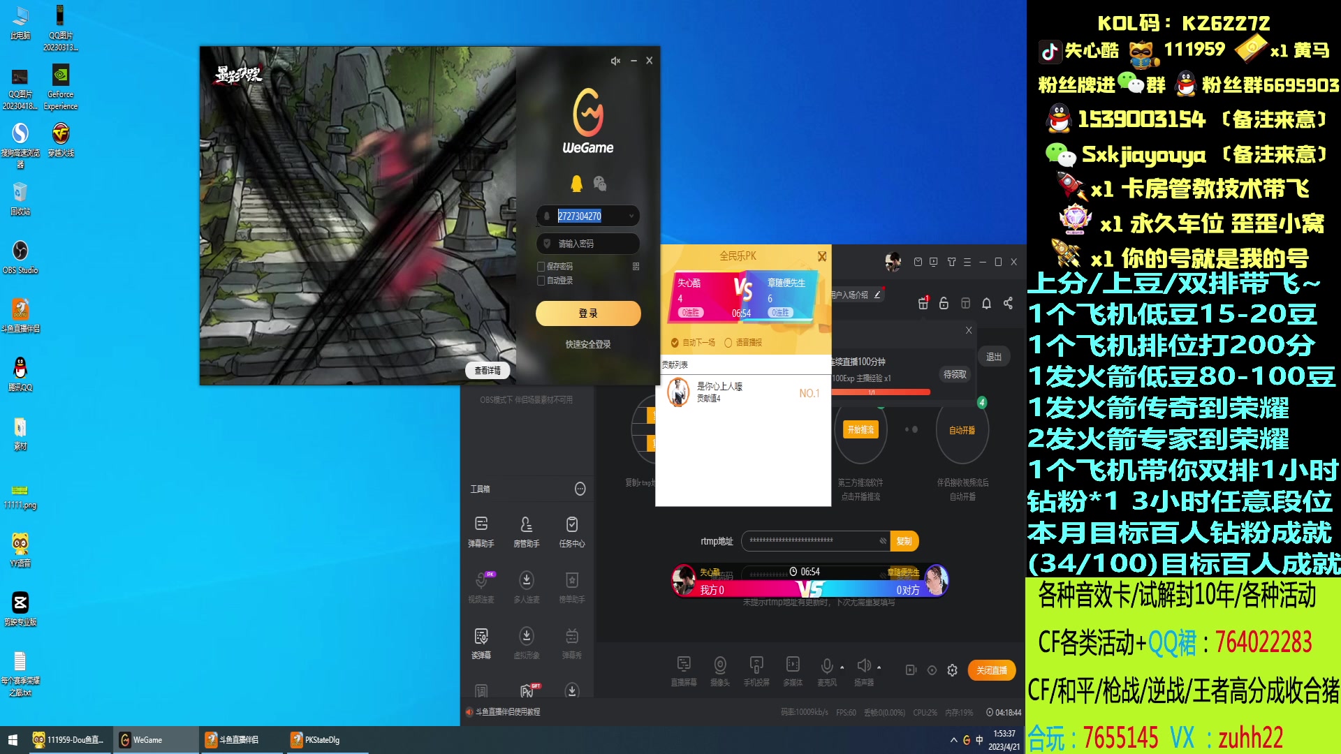Add 摄像头 camera source
This screenshot has height=754, width=1341.
pos(720,671)
